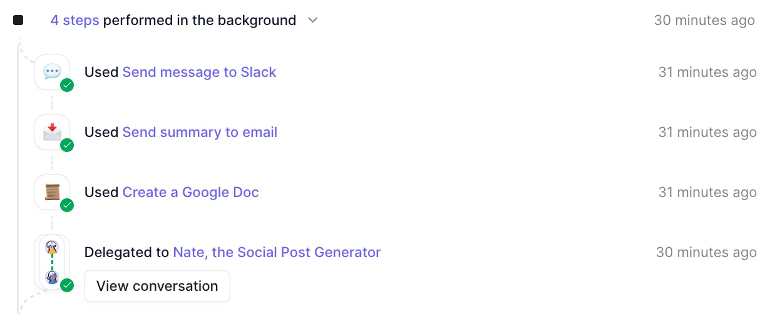This screenshot has width=780, height=314.
Task: Open the "Create a Google Doc" tool link
Action: point(190,192)
